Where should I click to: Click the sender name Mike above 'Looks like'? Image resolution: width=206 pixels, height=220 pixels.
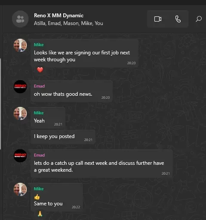click(39, 45)
